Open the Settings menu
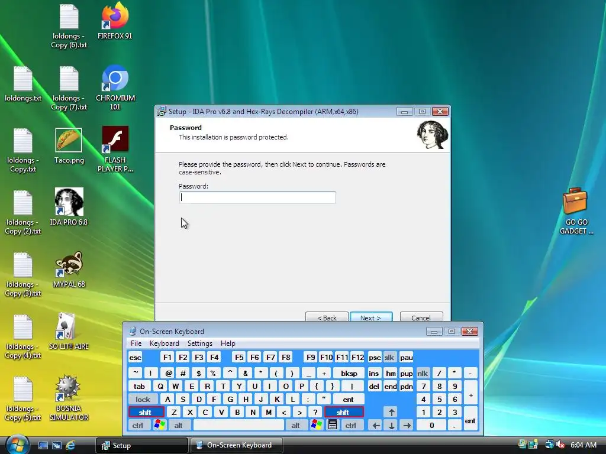 [200, 343]
